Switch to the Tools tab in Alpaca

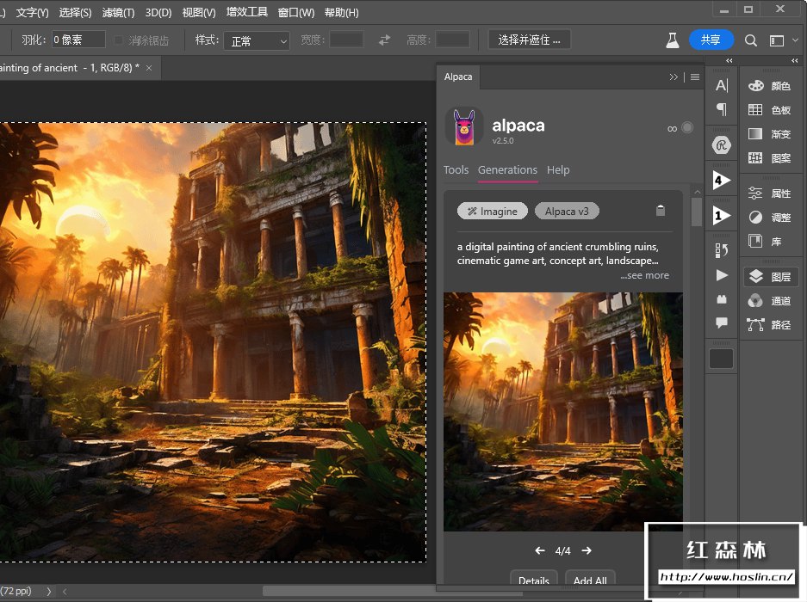point(456,170)
